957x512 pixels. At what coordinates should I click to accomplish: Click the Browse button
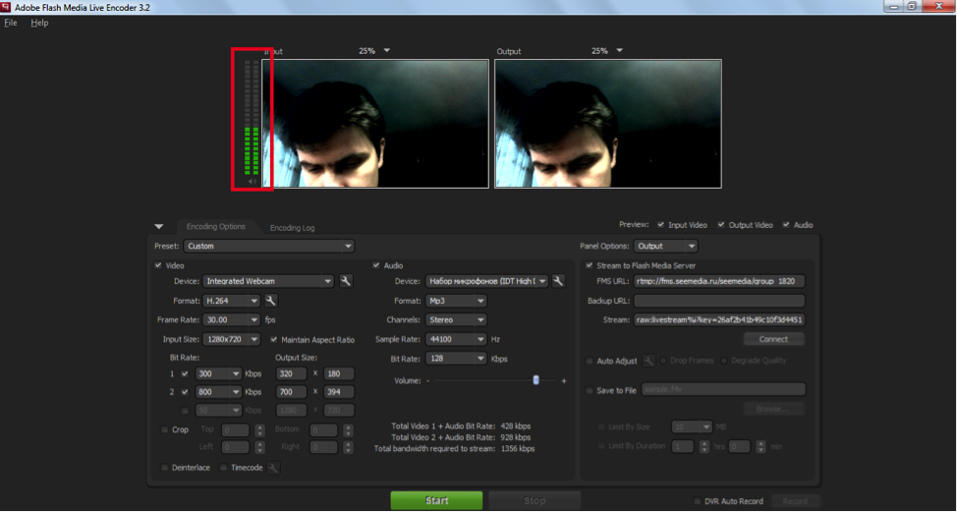pyautogui.click(x=773, y=409)
